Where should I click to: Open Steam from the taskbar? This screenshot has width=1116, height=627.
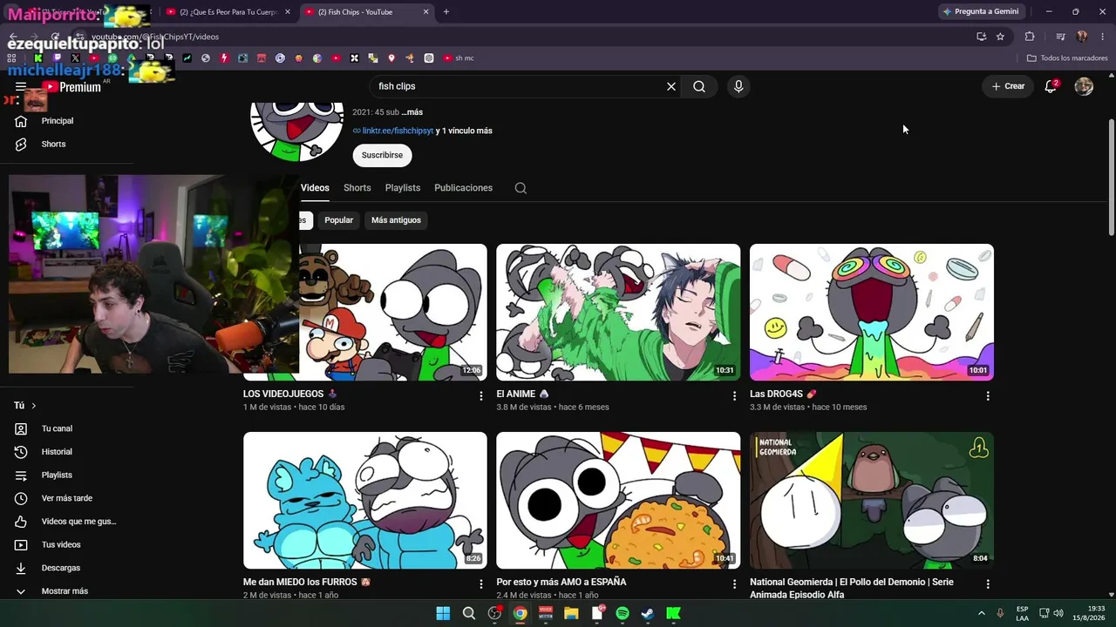[x=648, y=613]
